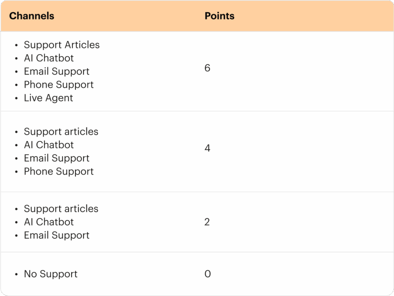Select Email Support in the 2-point row
The image size is (394, 296).
[57, 236]
